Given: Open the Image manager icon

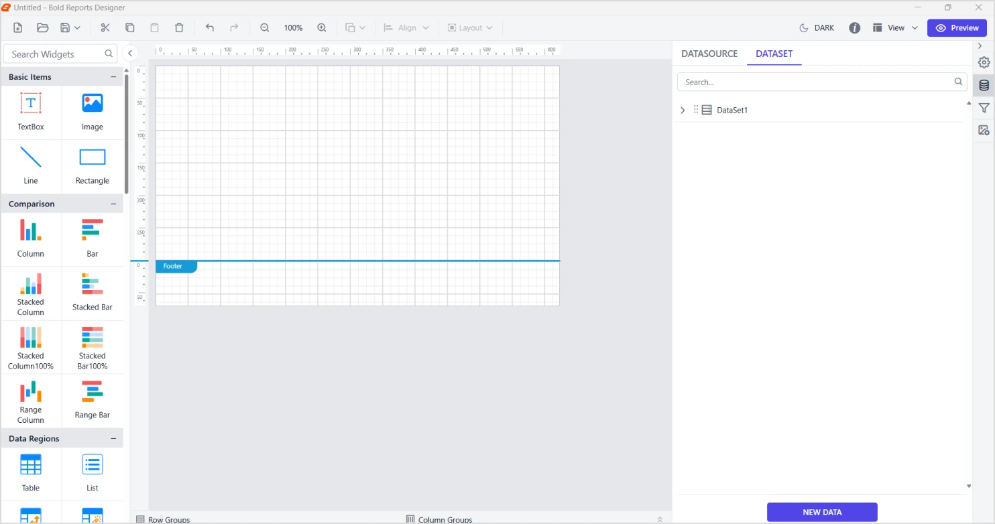Looking at the screenshot, I should click(x=984, y=130).
